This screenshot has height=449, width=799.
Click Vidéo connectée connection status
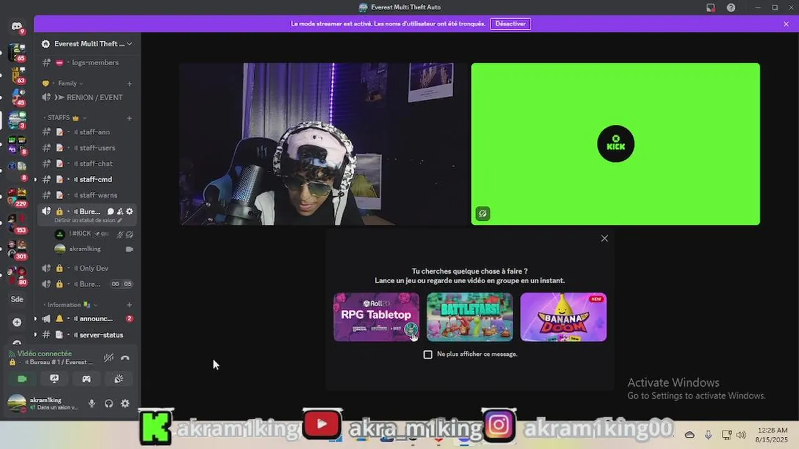(44, 354)
